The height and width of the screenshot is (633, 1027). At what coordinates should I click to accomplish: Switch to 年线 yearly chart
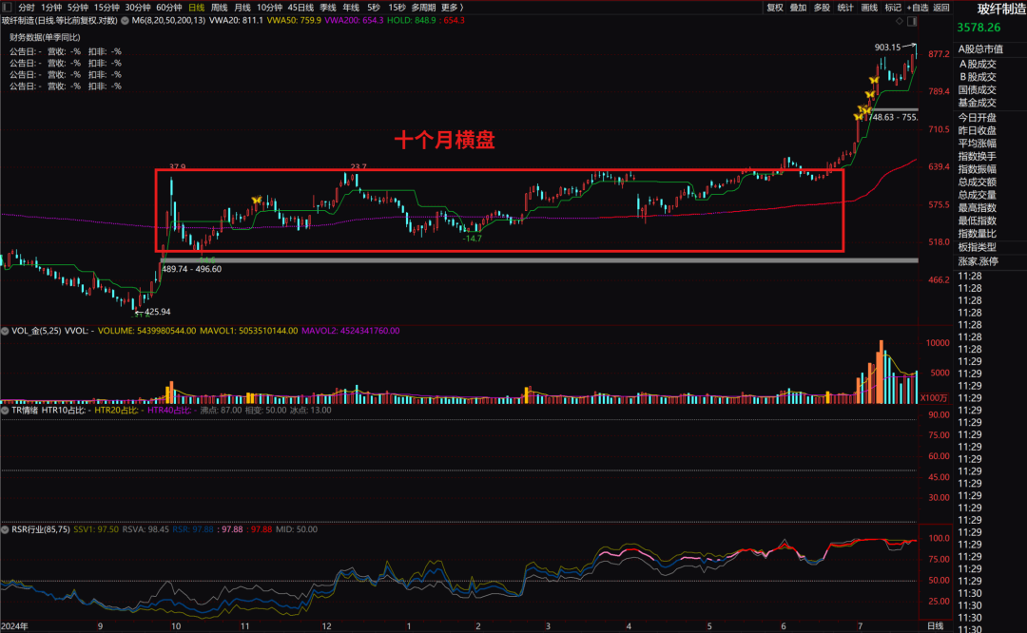click(351, 8)
